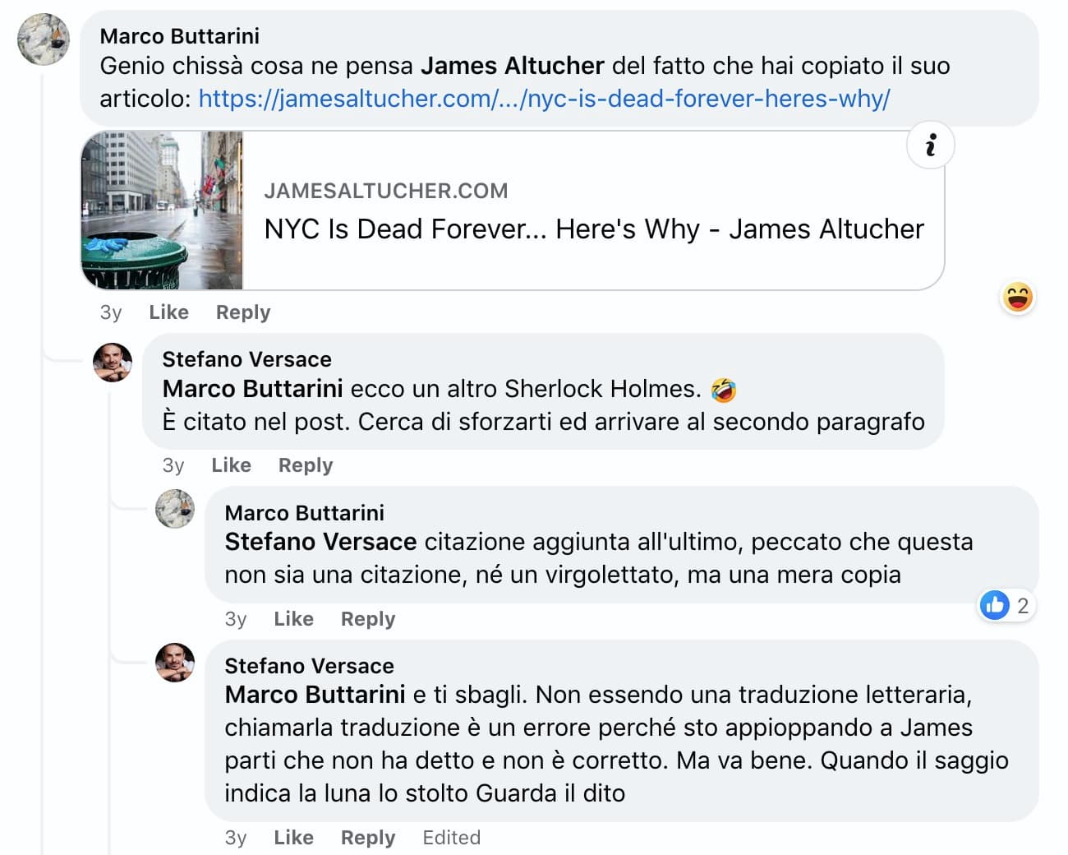Screen dimensions: 1068x855
Task: Like Stefano Versace's last comment
Action: (x=293, y=838)
